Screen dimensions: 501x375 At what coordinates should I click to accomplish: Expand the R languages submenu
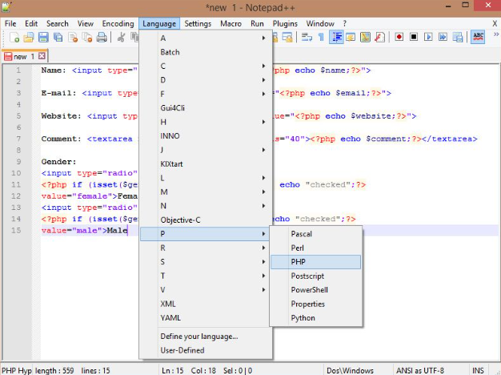click(205, 248)
